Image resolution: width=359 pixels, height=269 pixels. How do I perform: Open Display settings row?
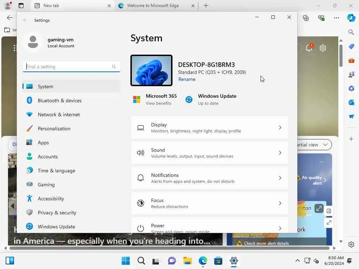210,127
